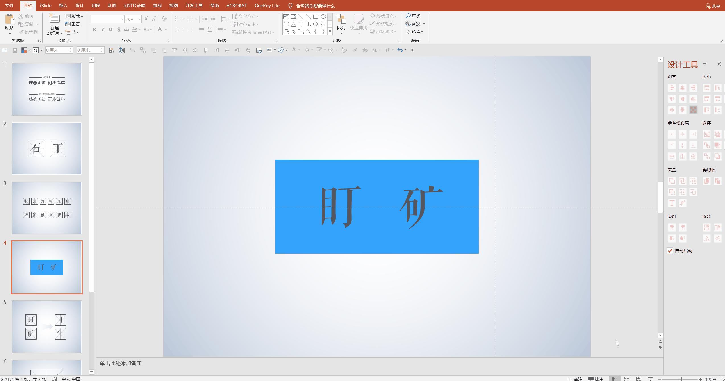Open the 选择 select dropdown
The height and width of the screenshot is (381, 725).
click(415, 32)
